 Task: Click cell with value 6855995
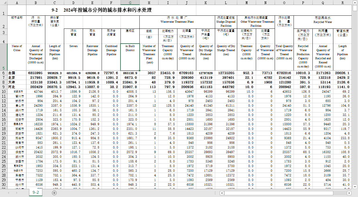(x=36, y=73)
